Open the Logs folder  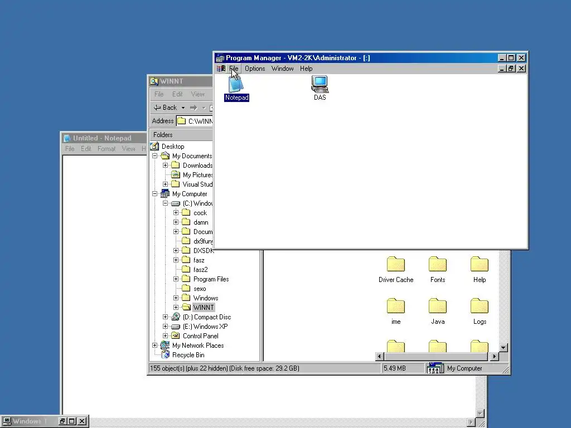(479, 312)
